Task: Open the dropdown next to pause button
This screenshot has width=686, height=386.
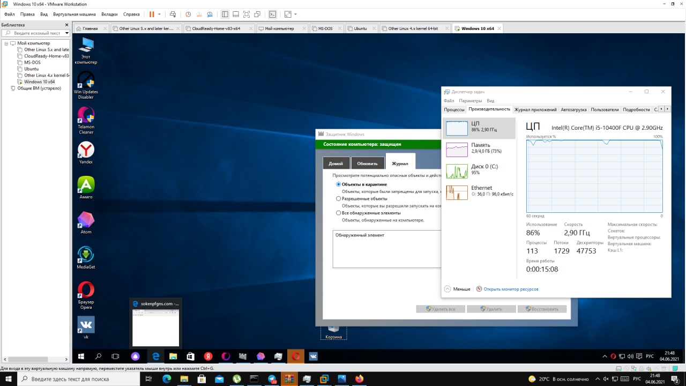Action: [160, 14]
